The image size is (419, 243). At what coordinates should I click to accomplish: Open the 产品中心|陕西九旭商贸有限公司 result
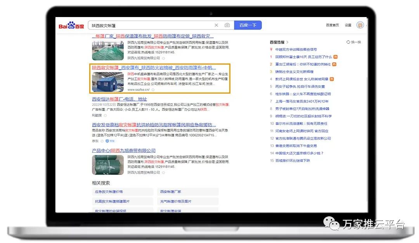[123, 151]
